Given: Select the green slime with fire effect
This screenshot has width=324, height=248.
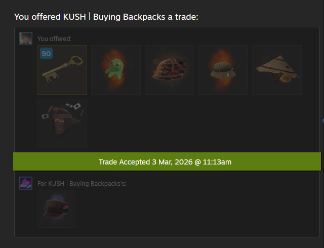Looking at the screenshot, I should click(x=116, y=70).
